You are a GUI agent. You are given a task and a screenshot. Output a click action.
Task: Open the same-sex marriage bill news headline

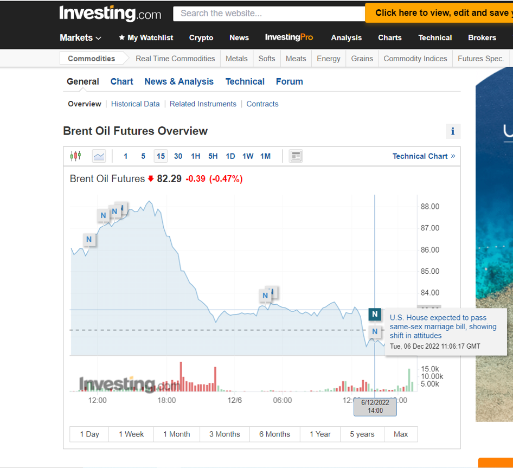(443, 326)
